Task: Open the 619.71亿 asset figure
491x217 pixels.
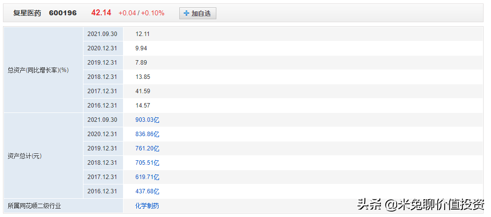Action: click(x=147, y=177)
